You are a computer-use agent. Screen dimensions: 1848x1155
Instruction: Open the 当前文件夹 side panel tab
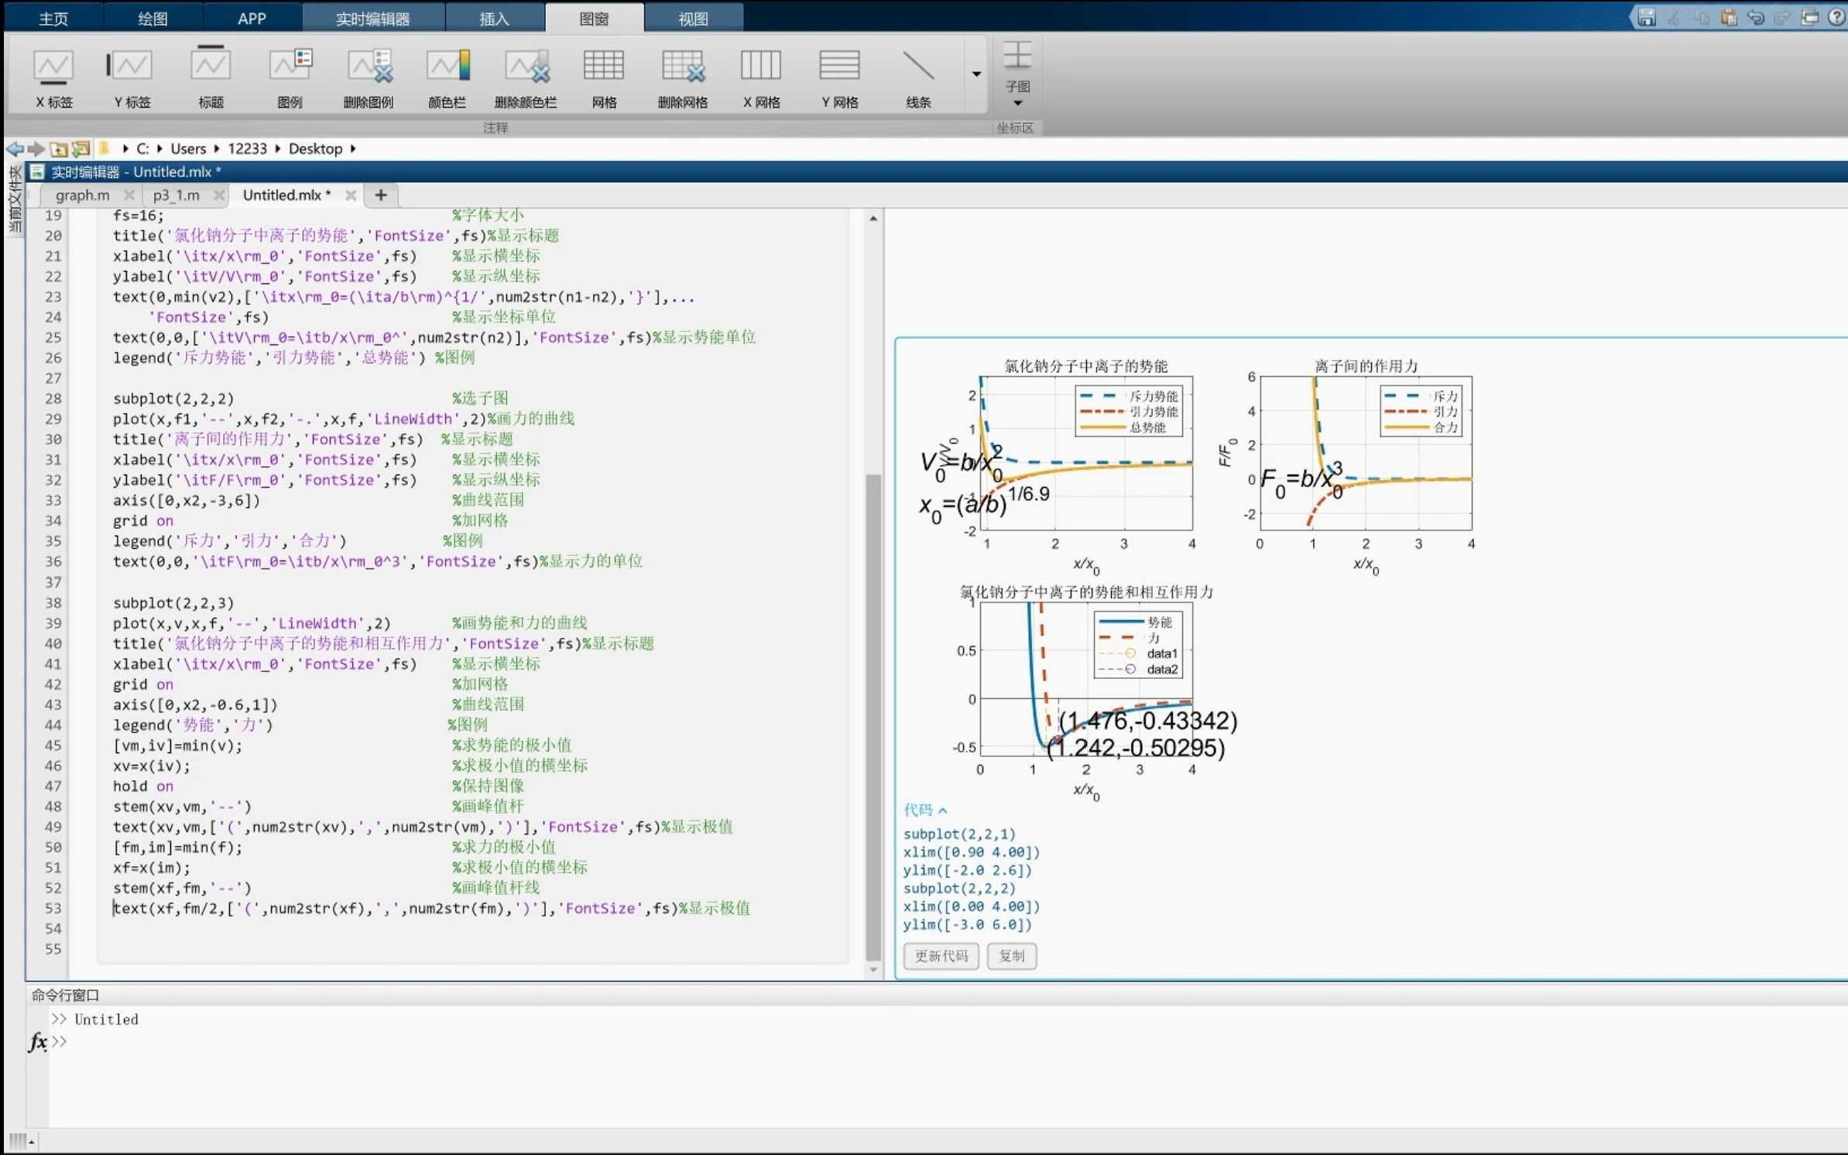click(x=14, y=199)
